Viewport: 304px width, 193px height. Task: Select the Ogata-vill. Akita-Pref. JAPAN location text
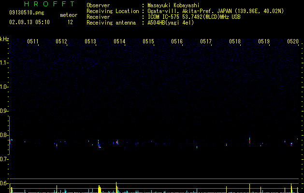pyautogui.click(x=216, y=11)
